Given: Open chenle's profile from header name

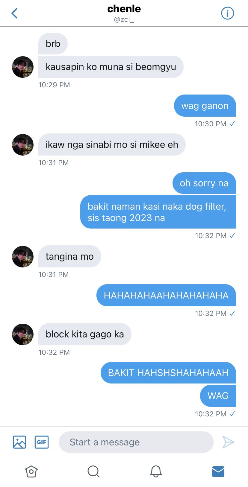Looking at the screenshot, I should pos(124,9).
